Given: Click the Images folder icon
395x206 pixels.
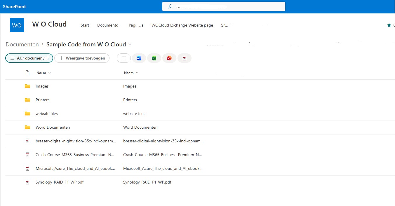Looking at the screenshot, I should point(27,86).
